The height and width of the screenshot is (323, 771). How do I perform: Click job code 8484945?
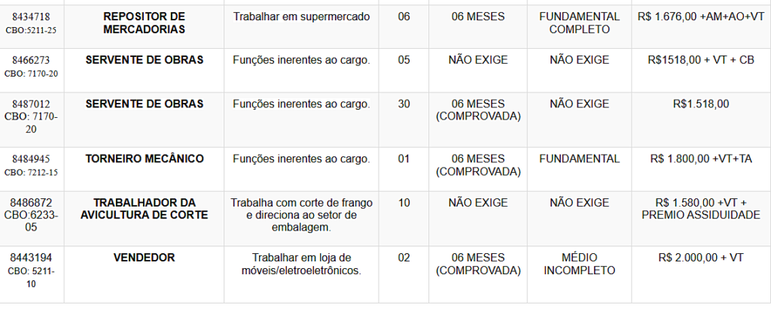31,159
